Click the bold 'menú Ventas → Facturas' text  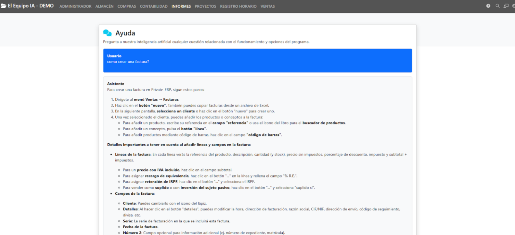(156, 100)
